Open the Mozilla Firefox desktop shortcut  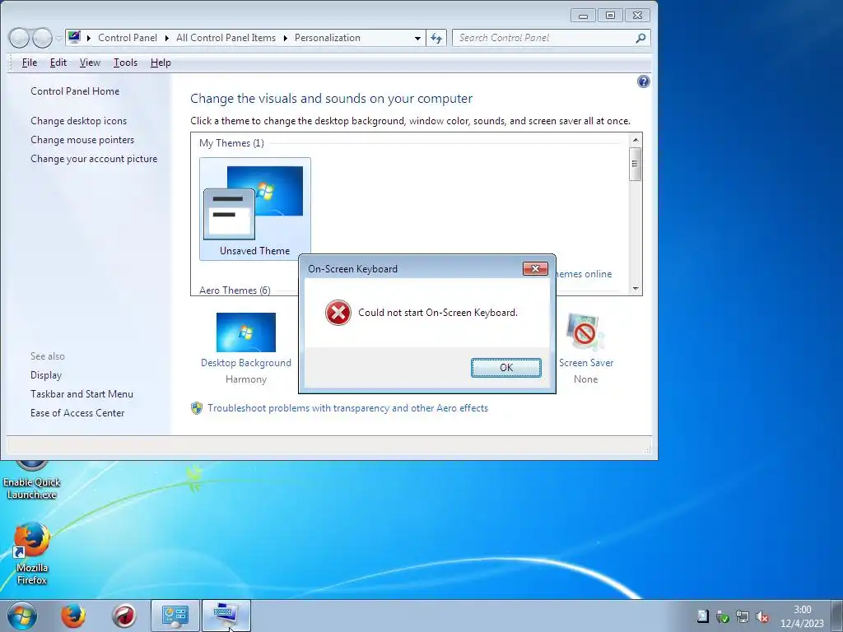[x=32, y=554]
